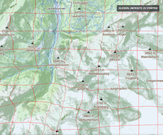Click the Ewigschneefeld label on the map
Image resolution: width=163 pixels, height=135 pixels.
(x=154, y=81)
